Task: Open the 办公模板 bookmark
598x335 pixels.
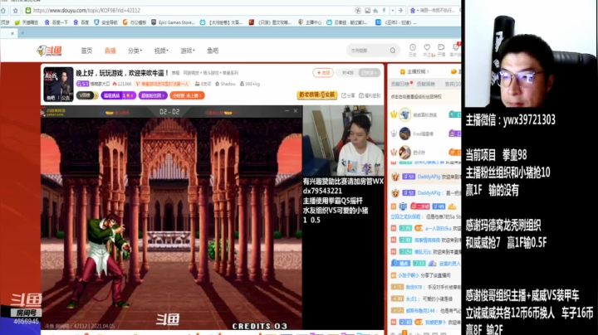Action: (x=135, y=22)
